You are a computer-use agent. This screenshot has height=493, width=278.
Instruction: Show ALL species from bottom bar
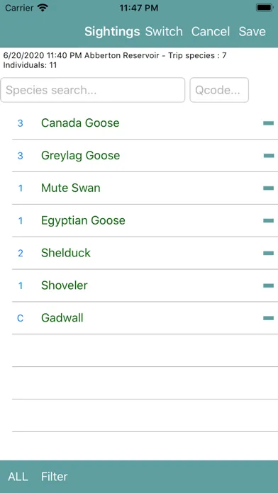pos(18,476)
